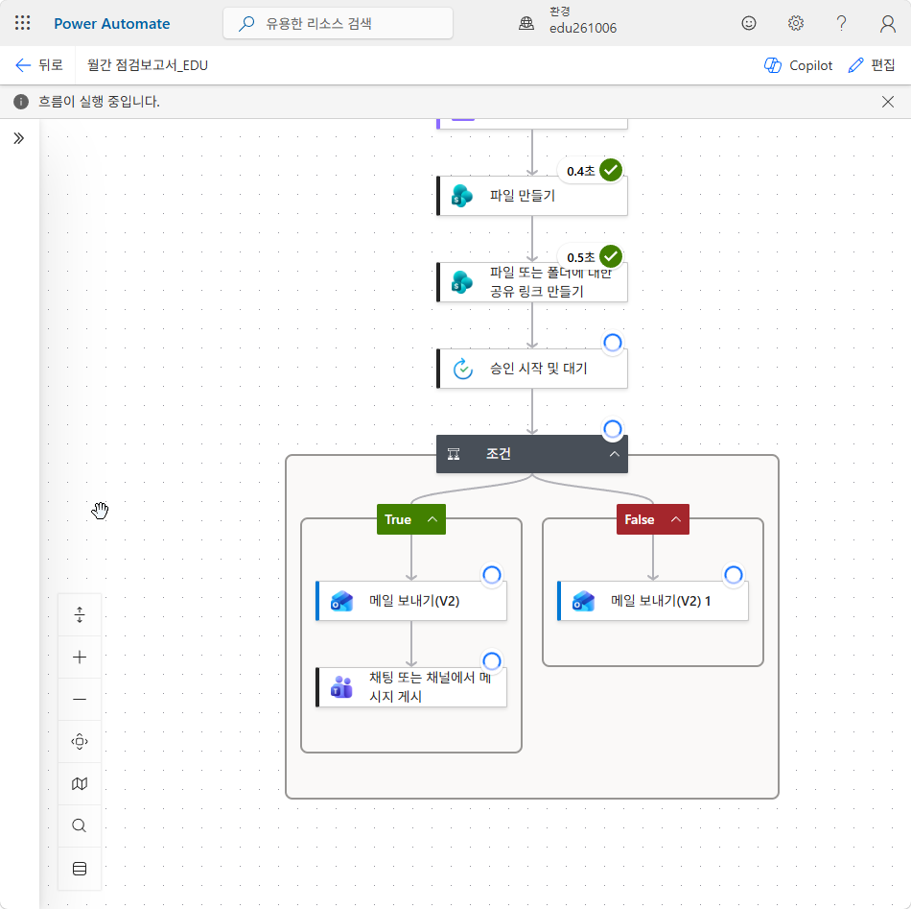Viewport: 911px width, 909px height.
Task: Click the flow name 월간 점검보고서_EDU
Action: click(x=148, y=65)
